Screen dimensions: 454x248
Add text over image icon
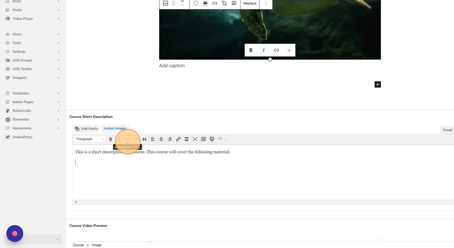(234, 3)
